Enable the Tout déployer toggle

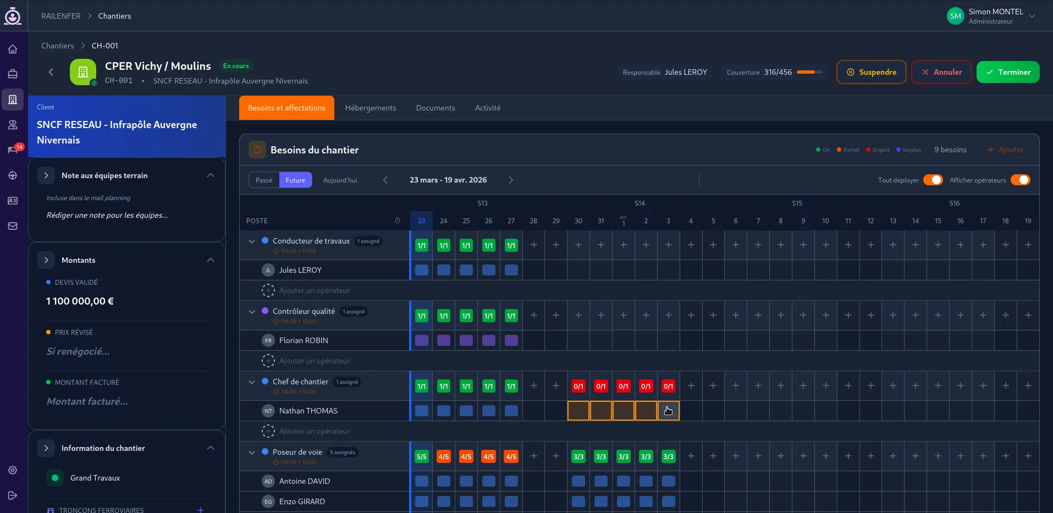tap(933, 180)
